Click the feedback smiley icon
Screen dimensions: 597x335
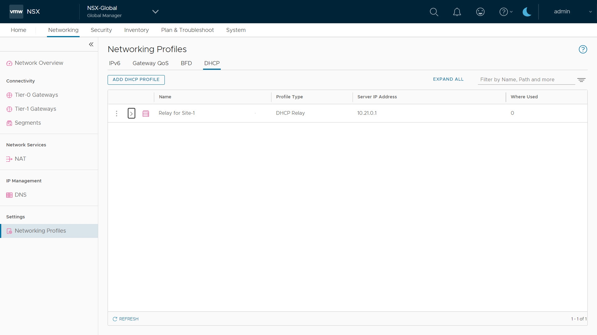480,12
